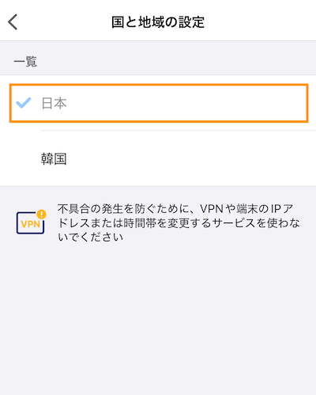316x395 pixels.
Task: Click the 一覧 section header
Action: (25, 62)
